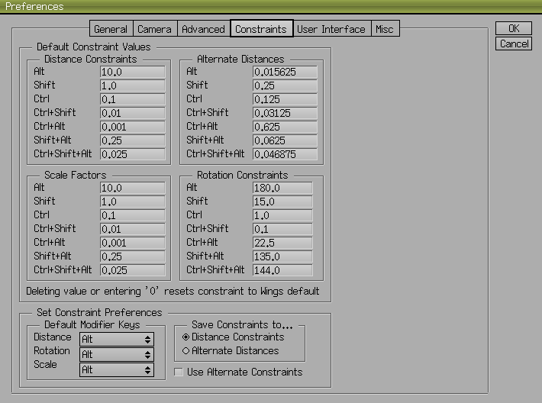
Task: Select Scale Factors Ctrl+Shift+Alt field
Action: 133,269
